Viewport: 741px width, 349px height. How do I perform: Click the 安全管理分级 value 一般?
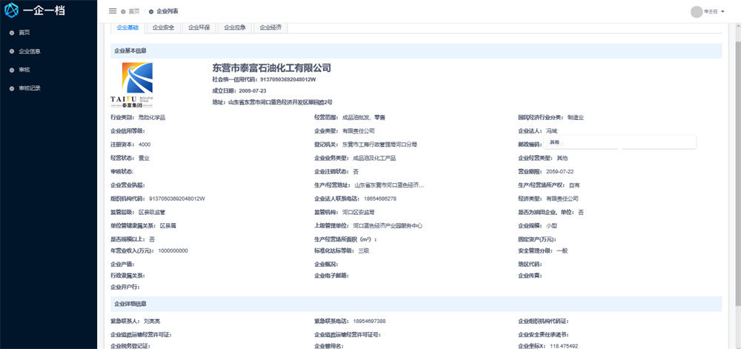(x=562, y=250)
